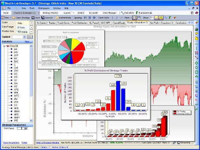Viewport: 200px width, 150px height.
Task: Click the trend line tool in sidebar
Action: click(197, 58)
